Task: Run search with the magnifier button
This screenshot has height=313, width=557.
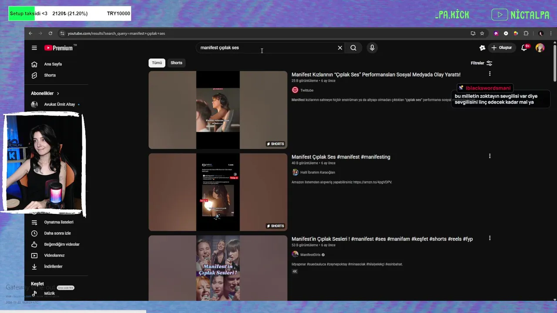Action: point(353,48)
